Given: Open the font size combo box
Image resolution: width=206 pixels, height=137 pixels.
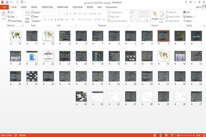Looking at the screenshot, I should pos(62,14).
